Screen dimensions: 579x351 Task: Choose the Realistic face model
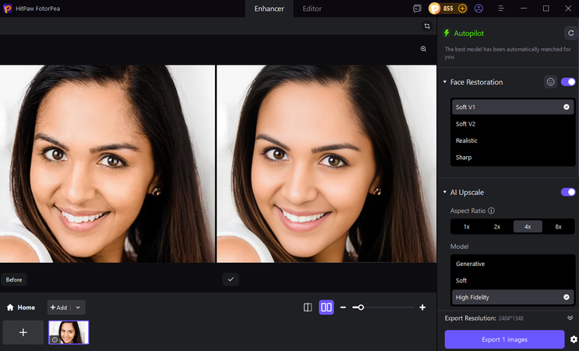coord(467,140)
